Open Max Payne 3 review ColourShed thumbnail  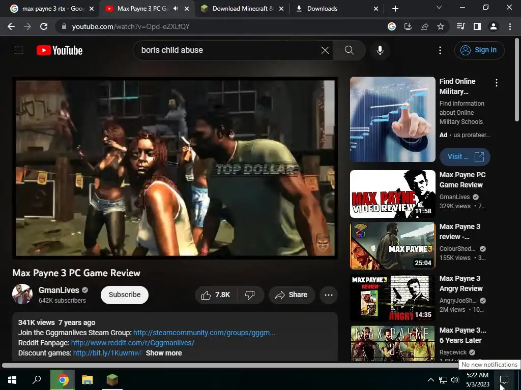(x=393, y=246)
